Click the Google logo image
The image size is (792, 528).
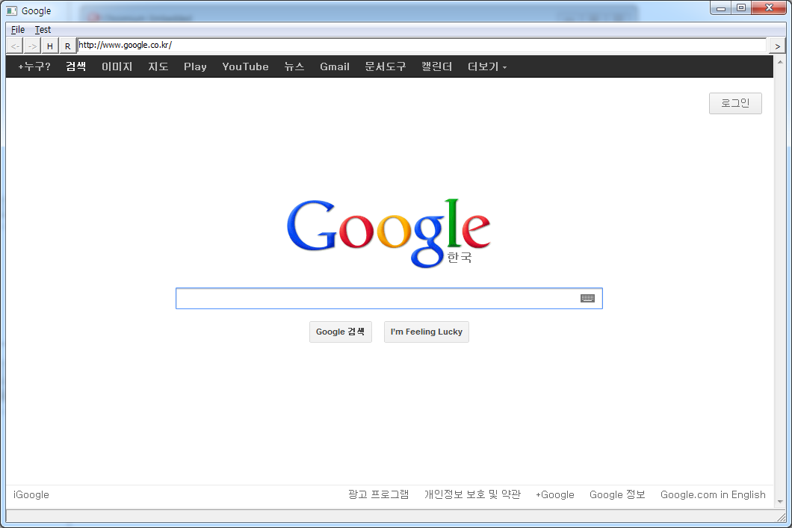[389, 232]
